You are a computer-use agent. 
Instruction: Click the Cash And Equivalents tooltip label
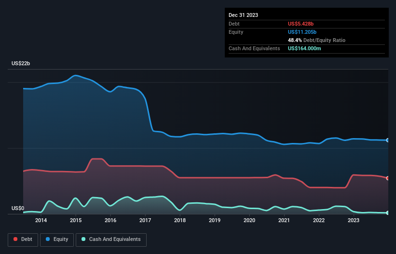254,48
